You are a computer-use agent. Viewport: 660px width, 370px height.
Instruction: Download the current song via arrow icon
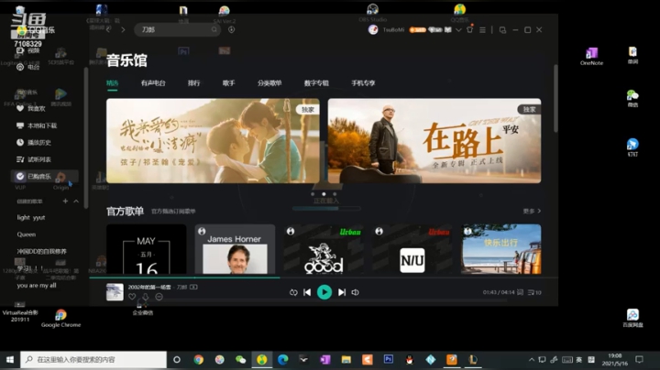(145, 297)
